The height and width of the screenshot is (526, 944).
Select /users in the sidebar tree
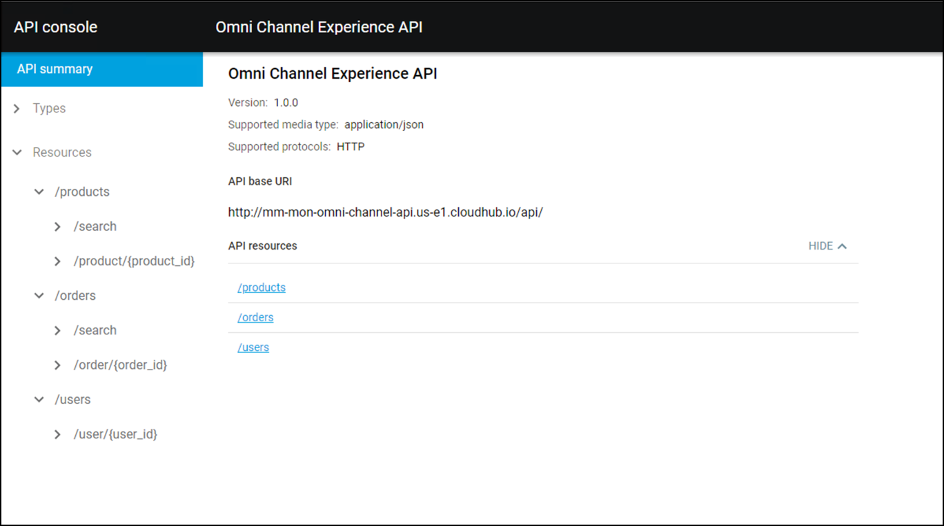[72, 400]
